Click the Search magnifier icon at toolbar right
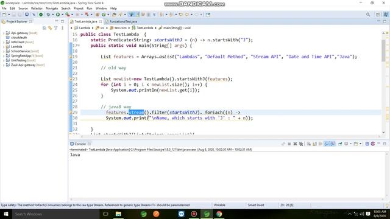This screenshot has width=390, height=219. [x=368, y=15]
